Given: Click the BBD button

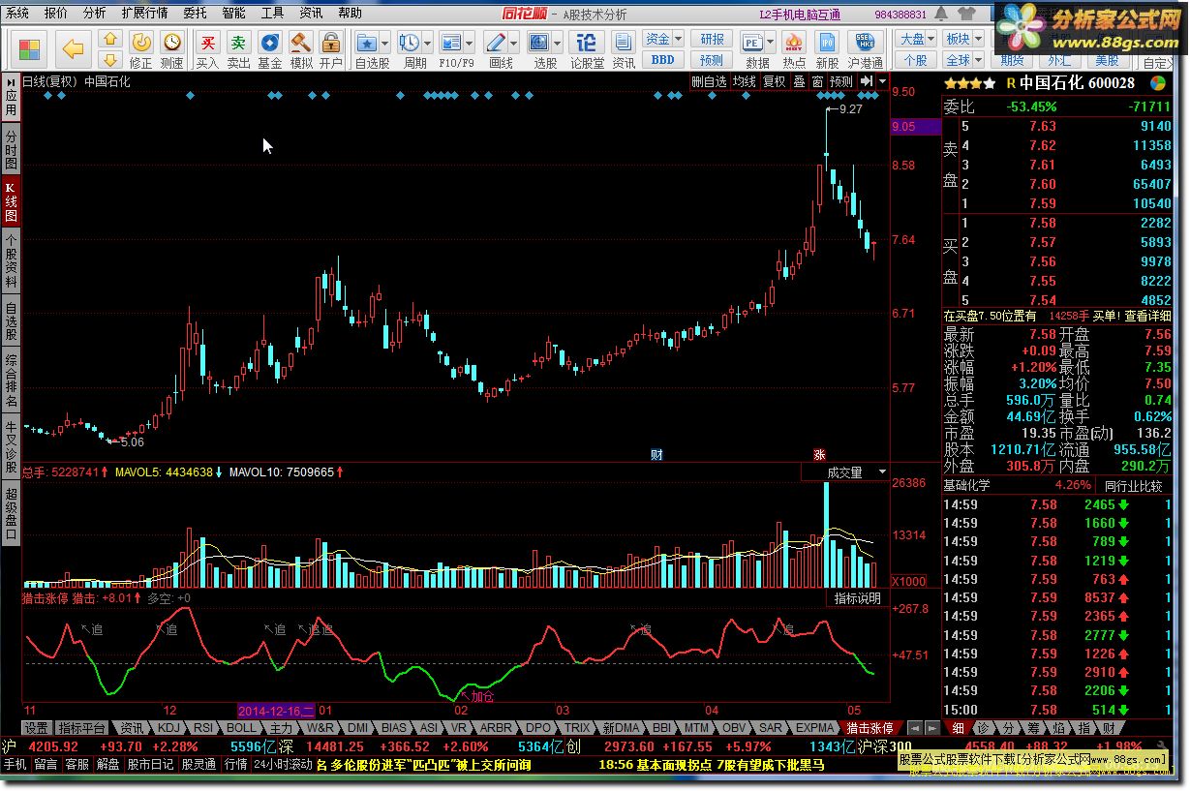Looking at the screenshot, I should pyautogui.click(x=662, y=60).
